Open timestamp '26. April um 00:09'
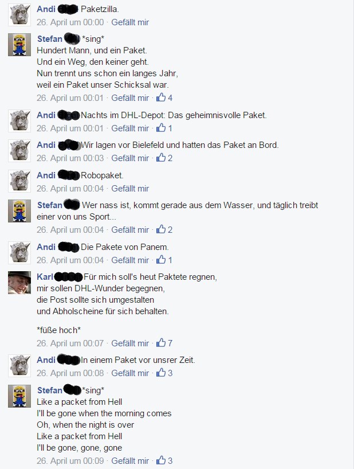 tap(70, 461)
